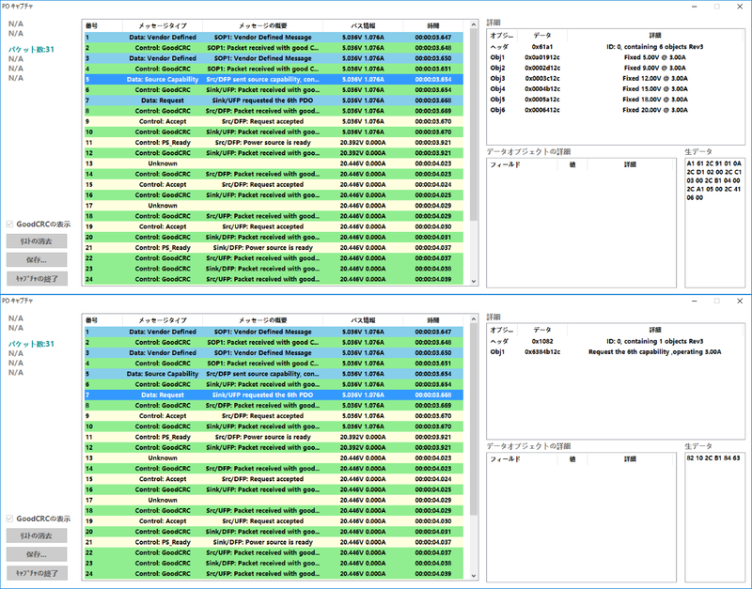752x589 pixels.
Task: Click データ column header in bottom window details
Action: 542,330
